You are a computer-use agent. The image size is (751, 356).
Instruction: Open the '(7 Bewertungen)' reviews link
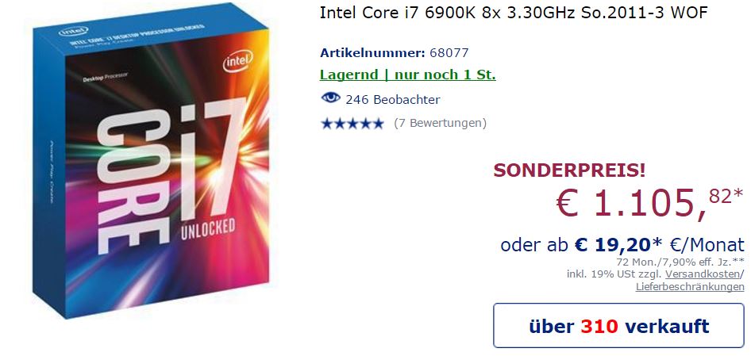click(x=440, y=123)
